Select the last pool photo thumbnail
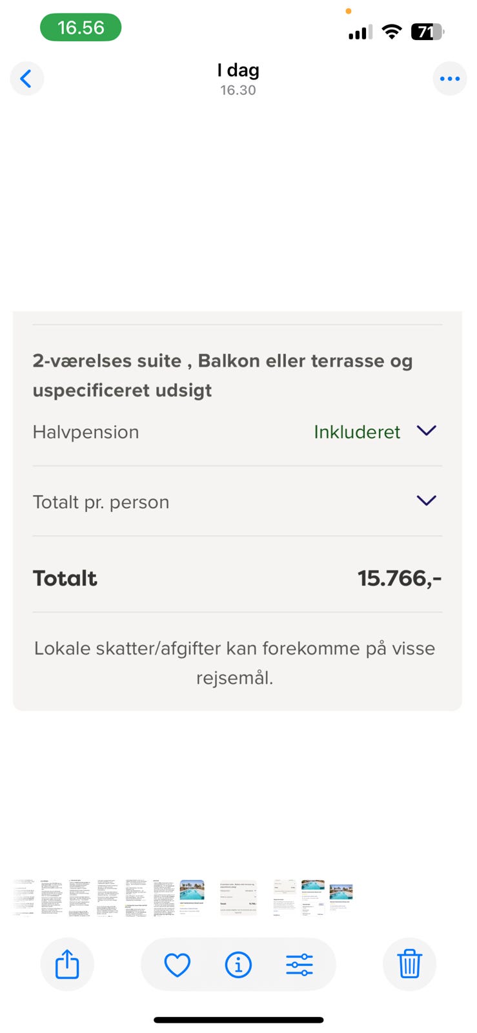Image resolution: width=477 pixels, height=1033 pixels. coord(341,894)
